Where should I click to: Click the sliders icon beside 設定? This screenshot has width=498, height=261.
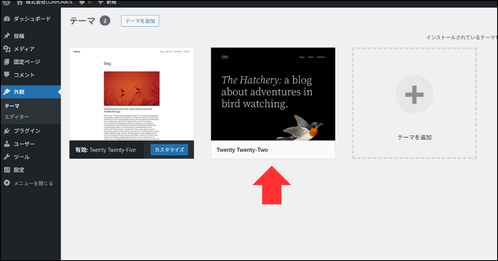(x=7, y=170)
